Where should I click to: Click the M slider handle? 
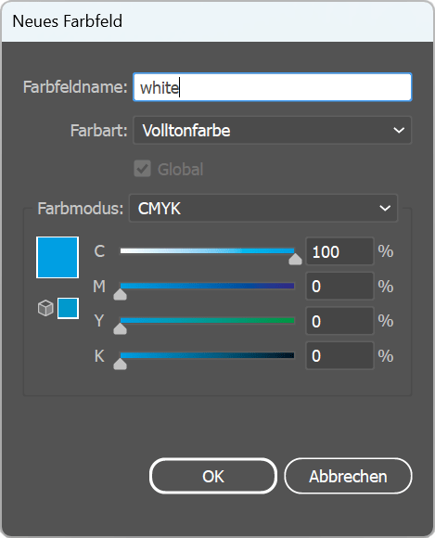point(120,294)
